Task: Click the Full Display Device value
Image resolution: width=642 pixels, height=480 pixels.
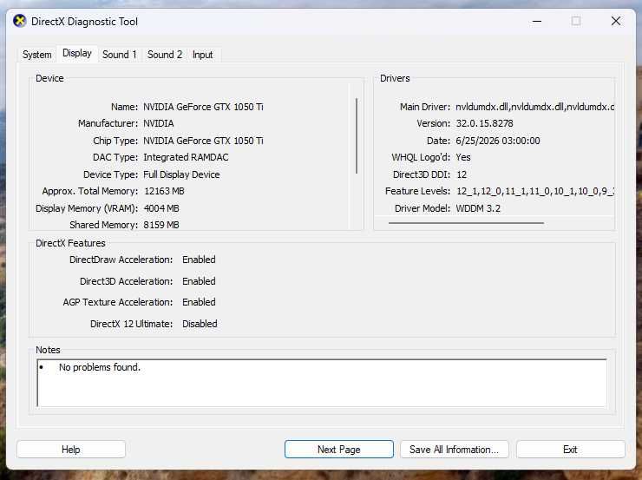Action: tap(181, 174)
